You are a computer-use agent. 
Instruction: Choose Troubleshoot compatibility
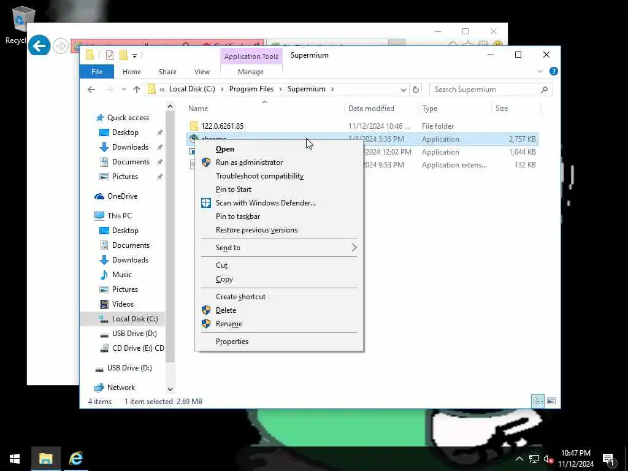pyautogui.click(x=279, y=176)
